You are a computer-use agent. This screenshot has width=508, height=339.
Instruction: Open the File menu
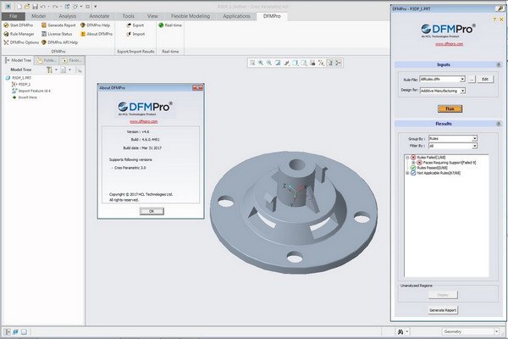pyautogui.click(x=14, y=16)
